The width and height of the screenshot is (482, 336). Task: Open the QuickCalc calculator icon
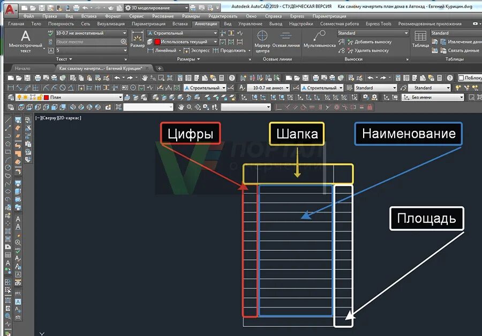(221, 78)
